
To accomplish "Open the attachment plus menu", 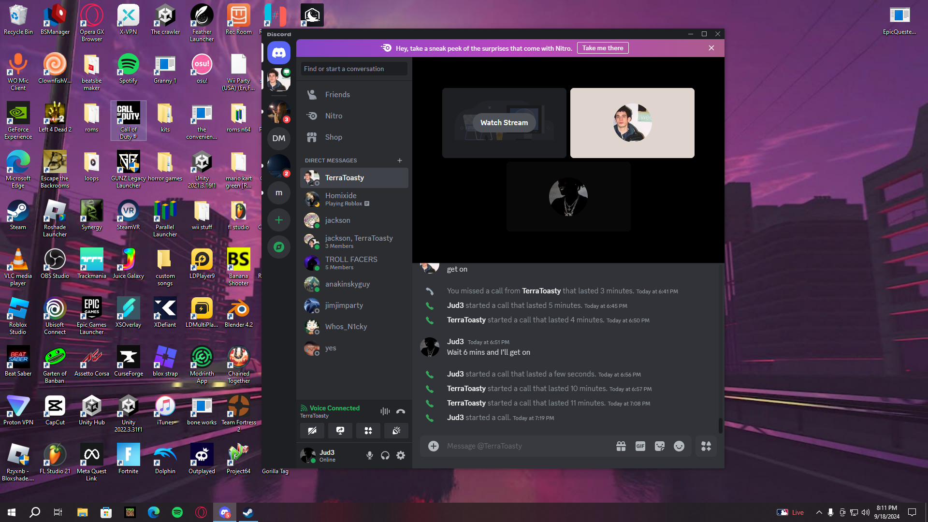I will click(x=434, y=446).
